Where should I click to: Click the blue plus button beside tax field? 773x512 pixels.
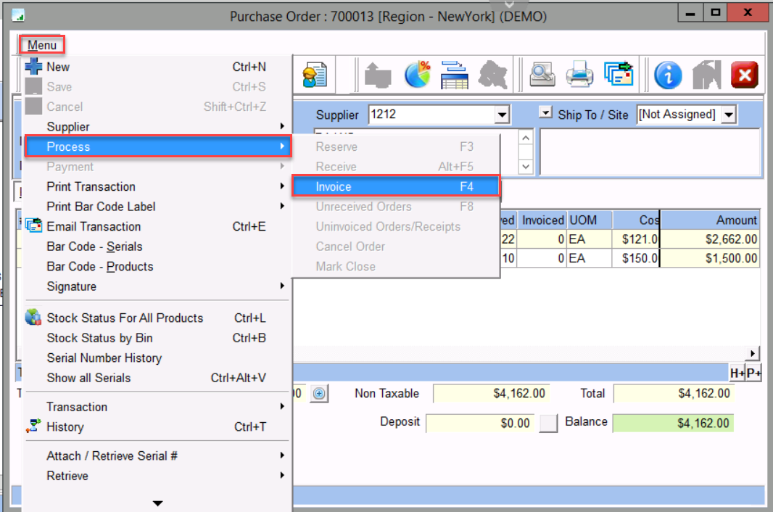tap(319, 394)
